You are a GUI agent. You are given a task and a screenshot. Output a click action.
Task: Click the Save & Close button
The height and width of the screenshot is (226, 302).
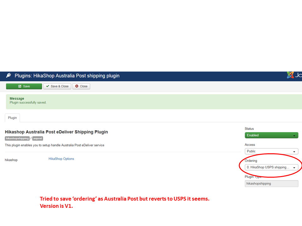pos(57,86)
